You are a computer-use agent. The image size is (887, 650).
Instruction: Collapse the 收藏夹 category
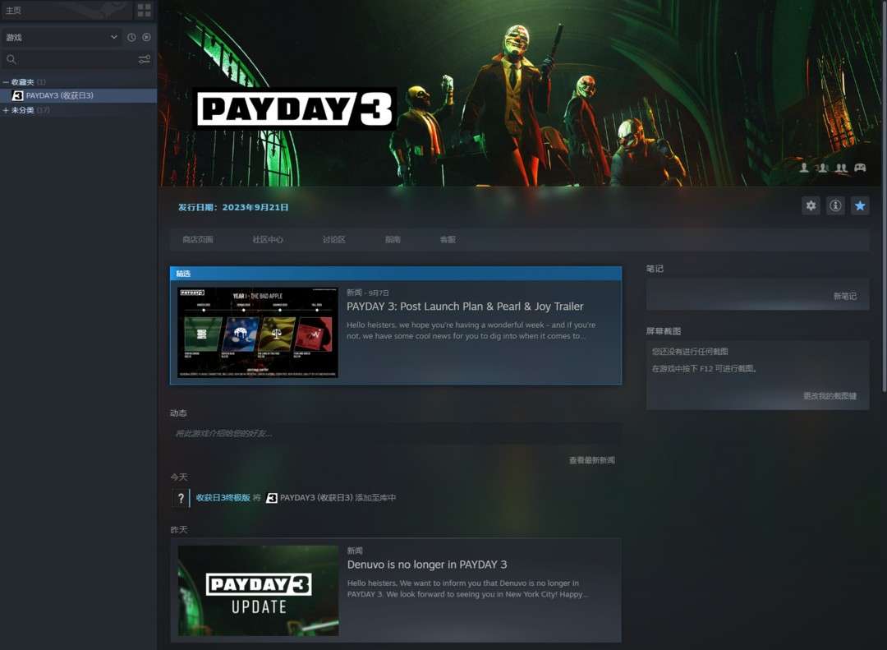pyautogui.click(x=6, y=82)
